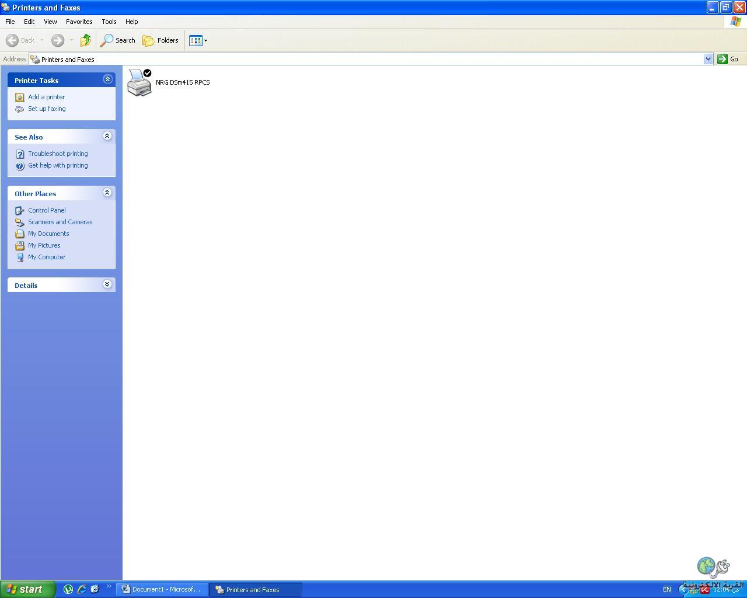Image resolution: width=747 pixels, height=598 pixels.
Task: Open the Address bar dropdown arrow
Action: [x=708, y=59]
